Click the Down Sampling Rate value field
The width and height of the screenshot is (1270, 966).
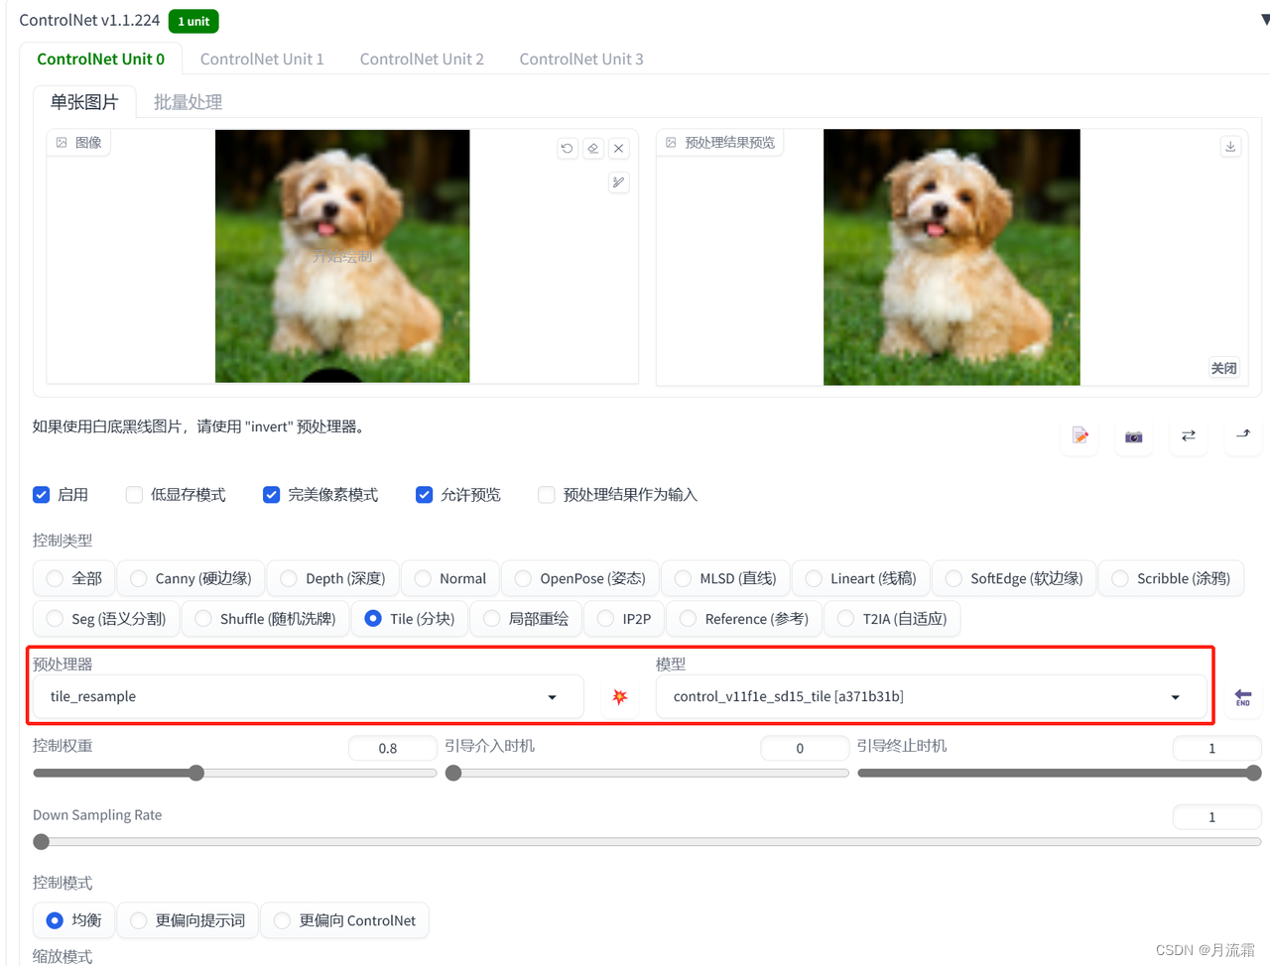[1216, 817]
